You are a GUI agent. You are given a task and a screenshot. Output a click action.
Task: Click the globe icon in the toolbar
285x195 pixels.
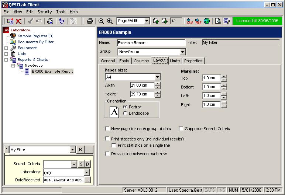(x=207, y=21)
